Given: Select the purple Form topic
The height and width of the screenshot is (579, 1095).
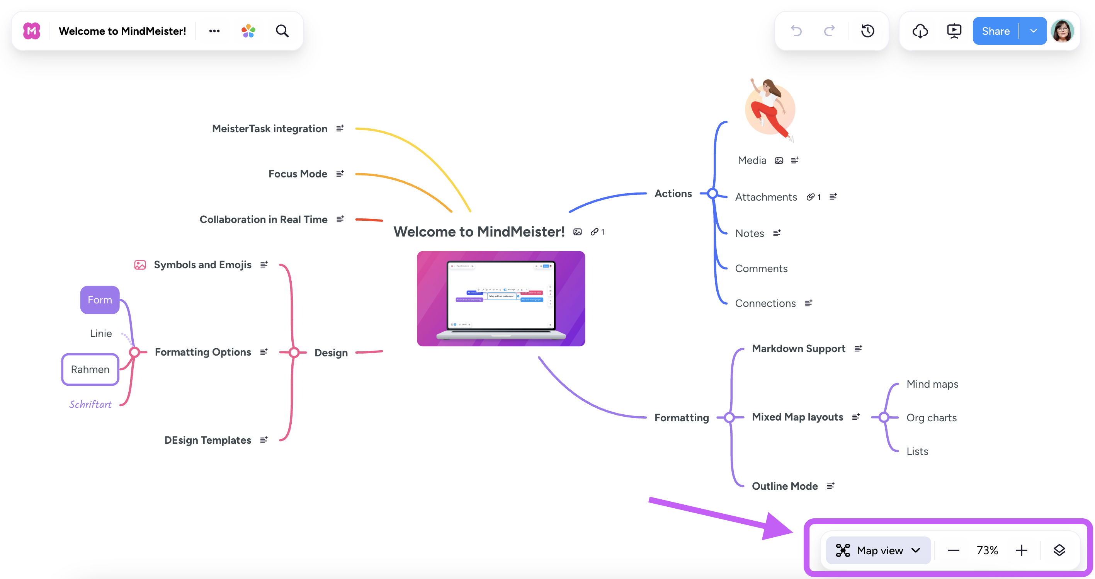Looking at the screenshot, I should (x=100, y=300).
